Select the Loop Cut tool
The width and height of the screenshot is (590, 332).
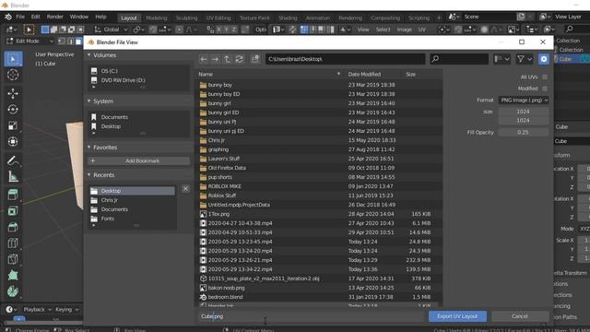tap(13, 243)
